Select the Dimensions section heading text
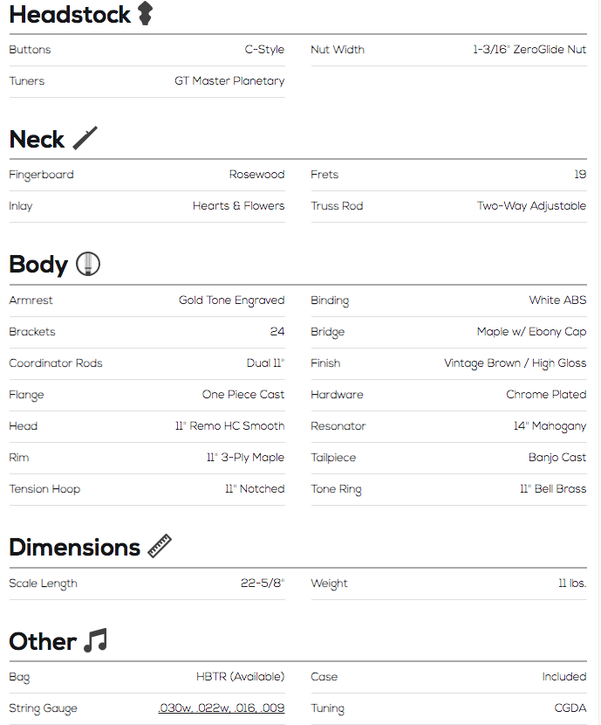Screen dimensions: 601x725 (x=74, y=547)
